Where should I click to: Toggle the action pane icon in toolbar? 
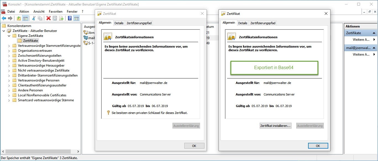pyautogui.click(x=76, y=18)
